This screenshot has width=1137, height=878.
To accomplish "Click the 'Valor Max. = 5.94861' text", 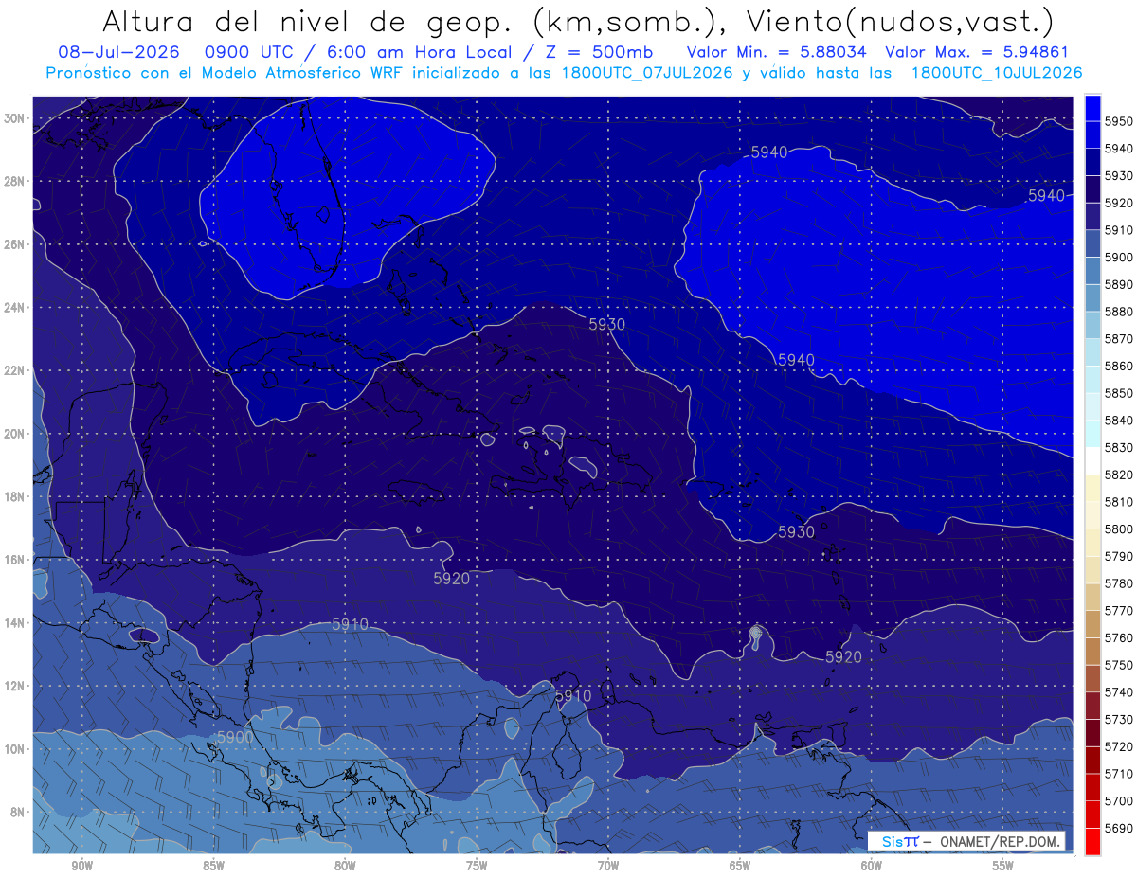I will coord(976,52).
